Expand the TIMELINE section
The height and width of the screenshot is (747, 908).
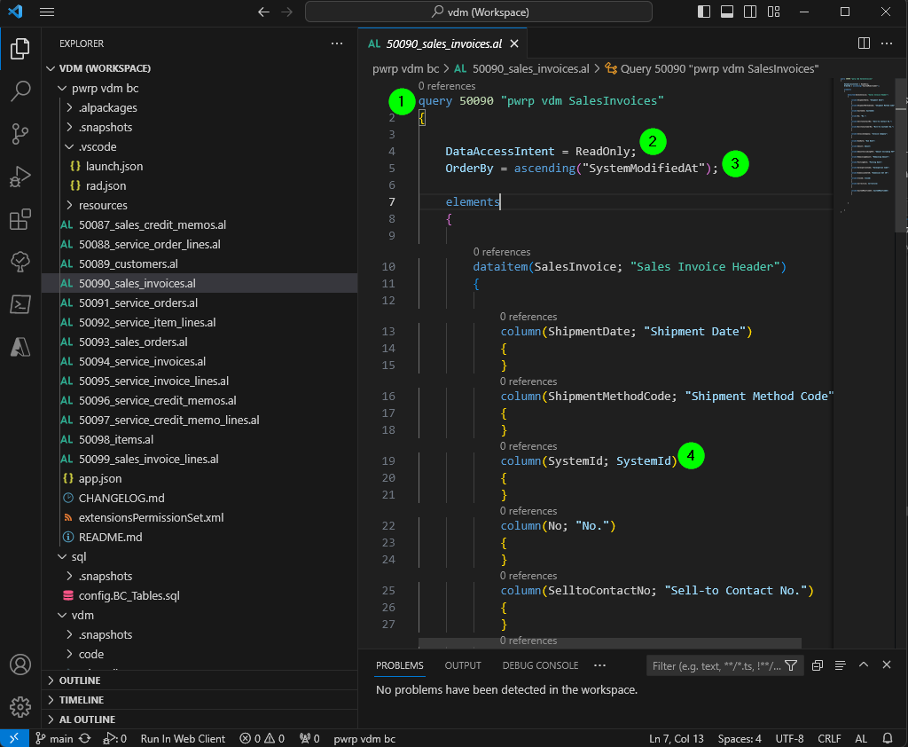[200, 700]
